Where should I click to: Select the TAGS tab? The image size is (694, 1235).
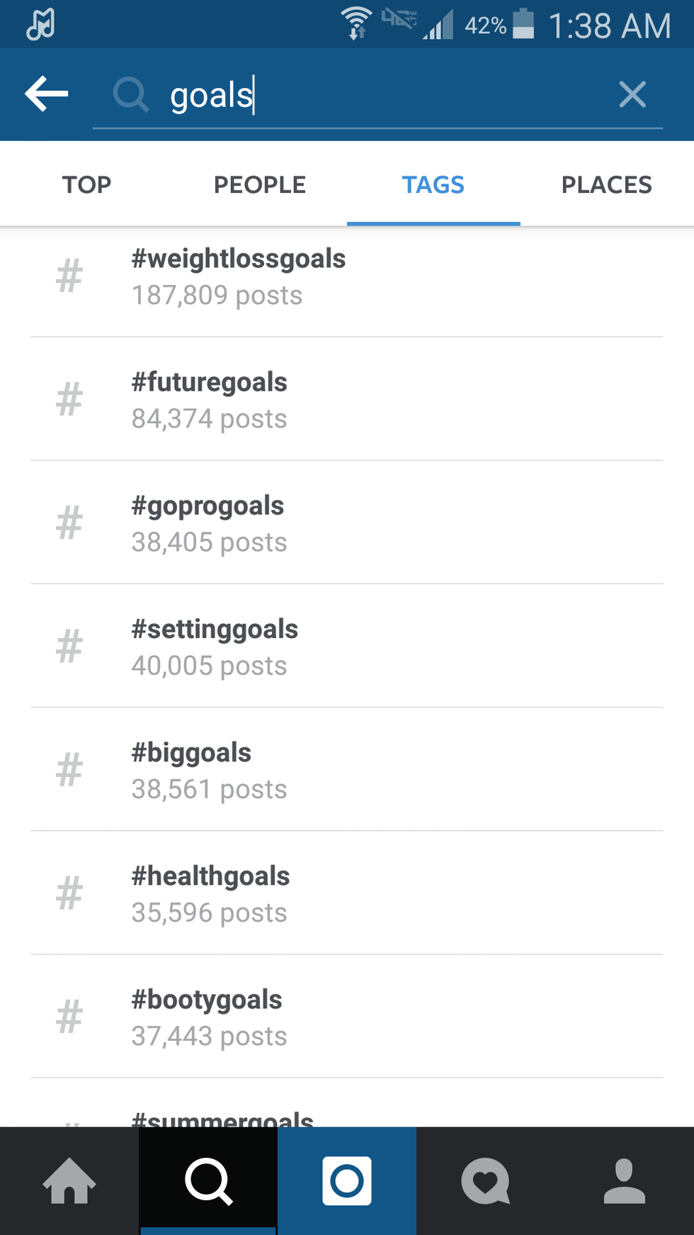coord(433,185)
